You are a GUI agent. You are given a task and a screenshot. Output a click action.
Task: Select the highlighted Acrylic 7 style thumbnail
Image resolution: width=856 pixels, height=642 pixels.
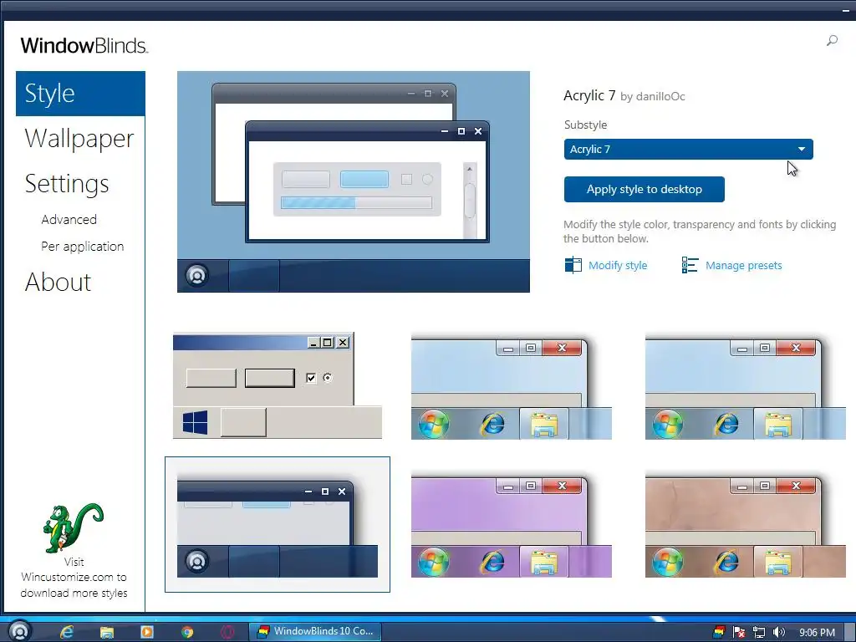coord(278,525)
